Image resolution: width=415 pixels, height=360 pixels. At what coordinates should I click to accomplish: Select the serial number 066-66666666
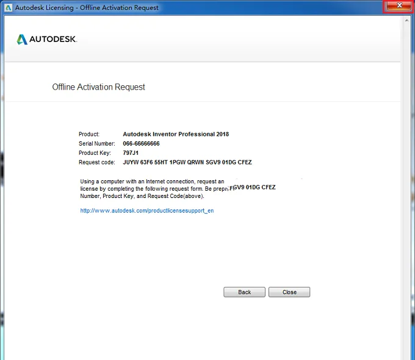(x=141, y=143)
